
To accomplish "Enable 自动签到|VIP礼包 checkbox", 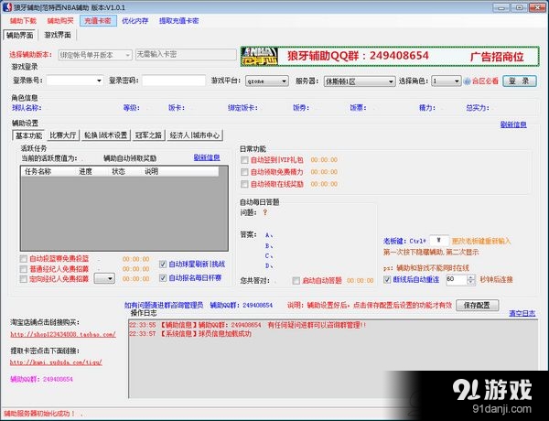I will (244, 160).
